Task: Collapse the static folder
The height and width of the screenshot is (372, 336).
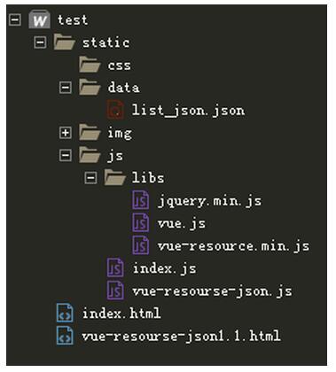Action: point(40,43)
